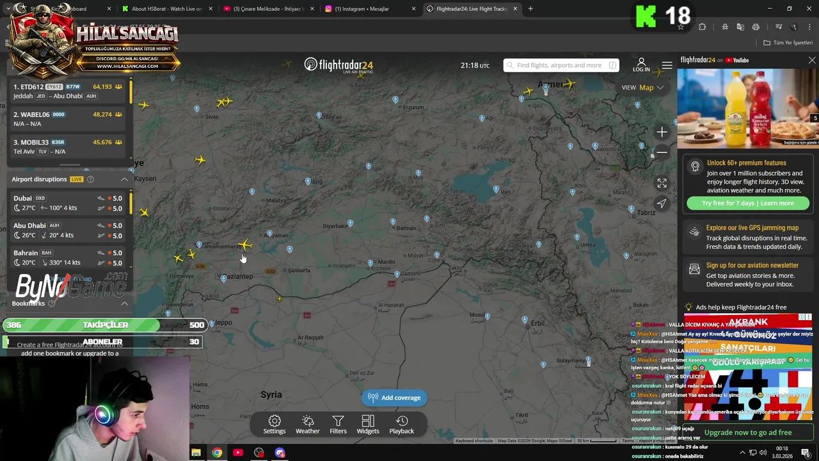Click the Translate page toolbar icon
Viewport: 819px width, 461px height.
click(x=740, y=27)
